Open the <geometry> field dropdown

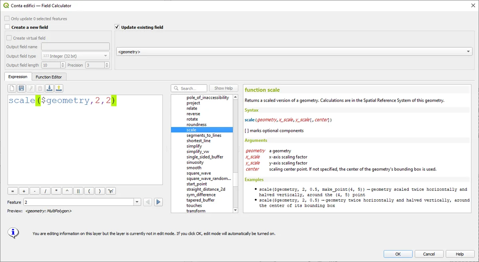click(x=469, y=52)
